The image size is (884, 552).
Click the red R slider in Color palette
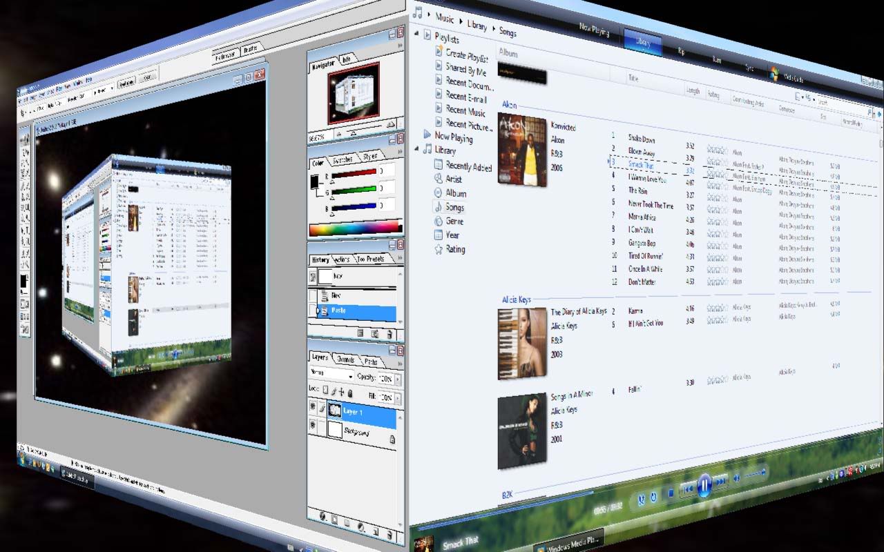pyautogui.click(x=355, y=172)
